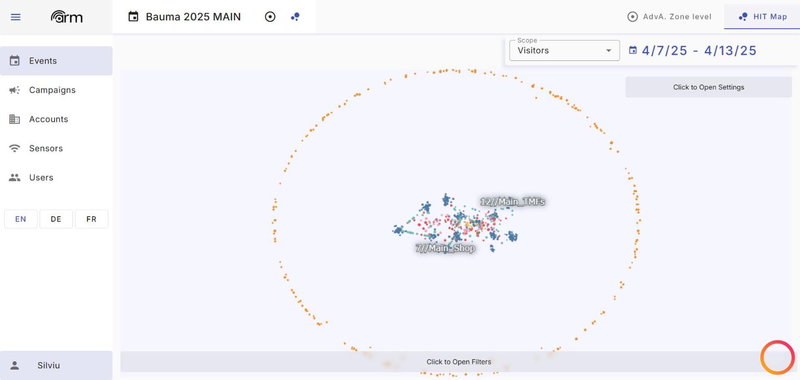Image resolution: width=800 pixels, height=380 pixels.
Task: Click the Events calendar icon in sidebar
Action: (x=15, y=61)
